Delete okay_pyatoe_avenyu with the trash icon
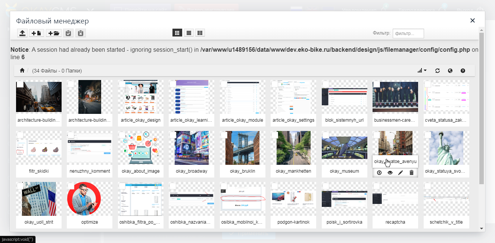The image size is (495, 243). tap(411, 172)
